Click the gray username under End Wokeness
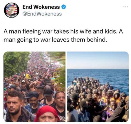This screenshot has height=124, width=131. (x=42, y=14)
